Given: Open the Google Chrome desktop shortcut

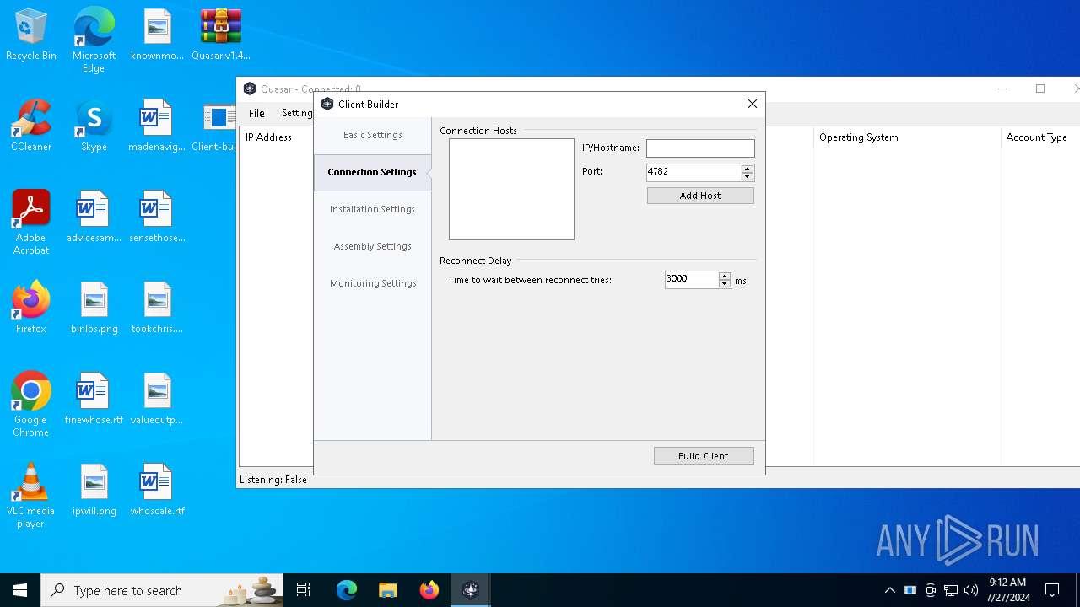Looking at the screenshot, I should coord(31,404).
